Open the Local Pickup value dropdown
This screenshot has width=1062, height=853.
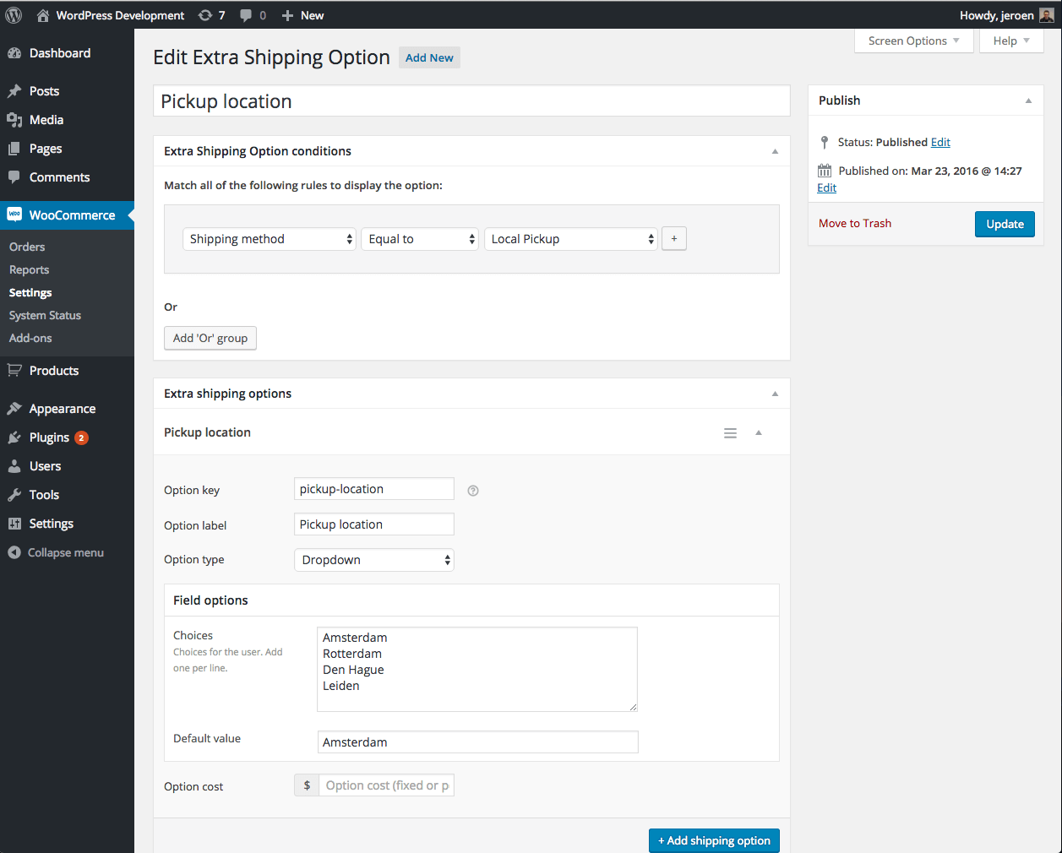pyautogui.click(x=571, y=239)
